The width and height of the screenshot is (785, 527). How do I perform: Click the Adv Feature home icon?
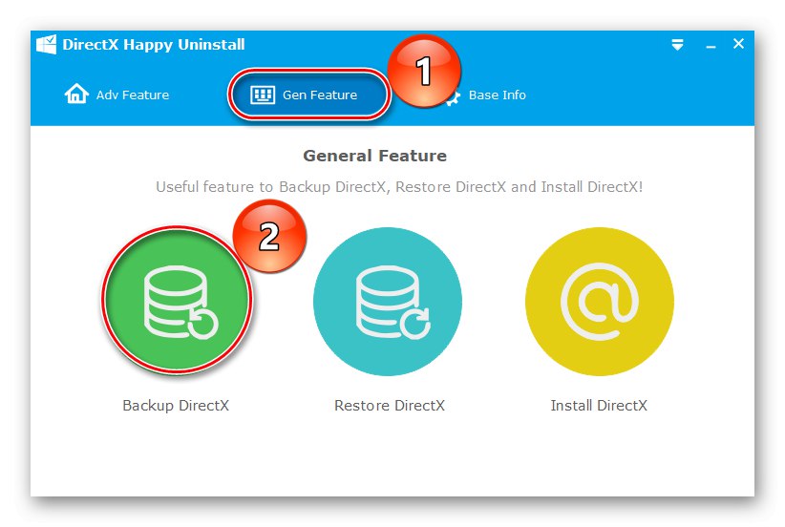(76, 94)
